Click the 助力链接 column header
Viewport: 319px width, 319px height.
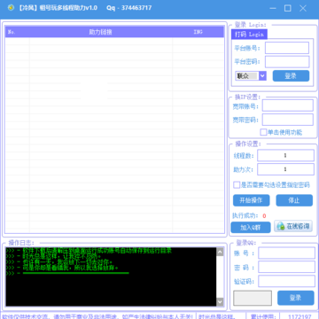[101, 32]
